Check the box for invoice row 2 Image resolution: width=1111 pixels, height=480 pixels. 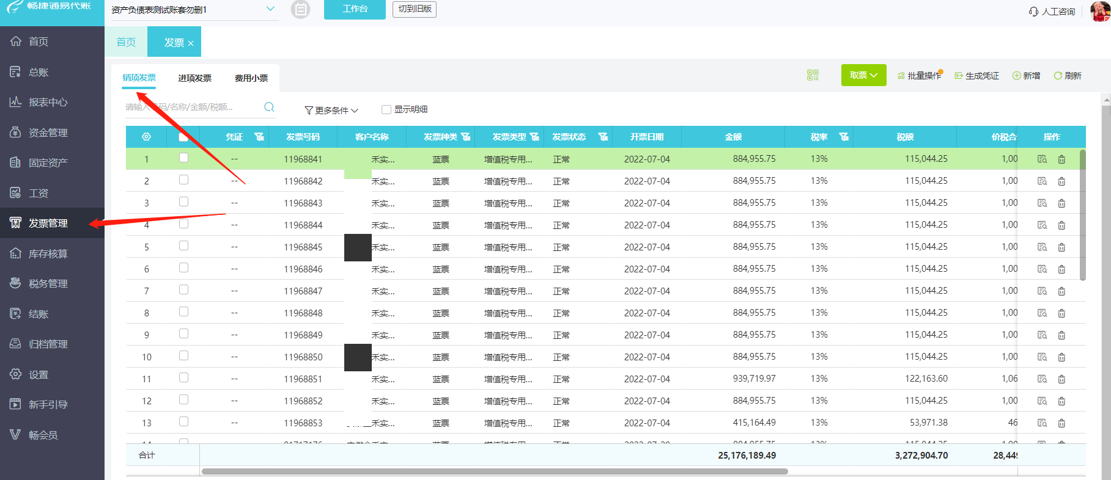pos(183,180)
